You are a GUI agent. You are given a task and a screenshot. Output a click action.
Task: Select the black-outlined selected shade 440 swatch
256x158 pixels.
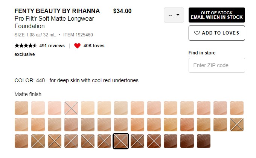(121, 141)
